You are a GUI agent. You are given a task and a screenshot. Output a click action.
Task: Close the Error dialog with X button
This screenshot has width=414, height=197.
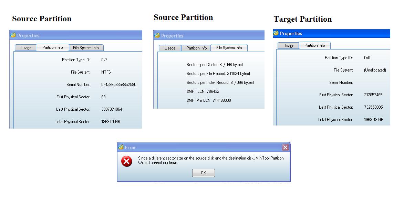pos(285,147)
